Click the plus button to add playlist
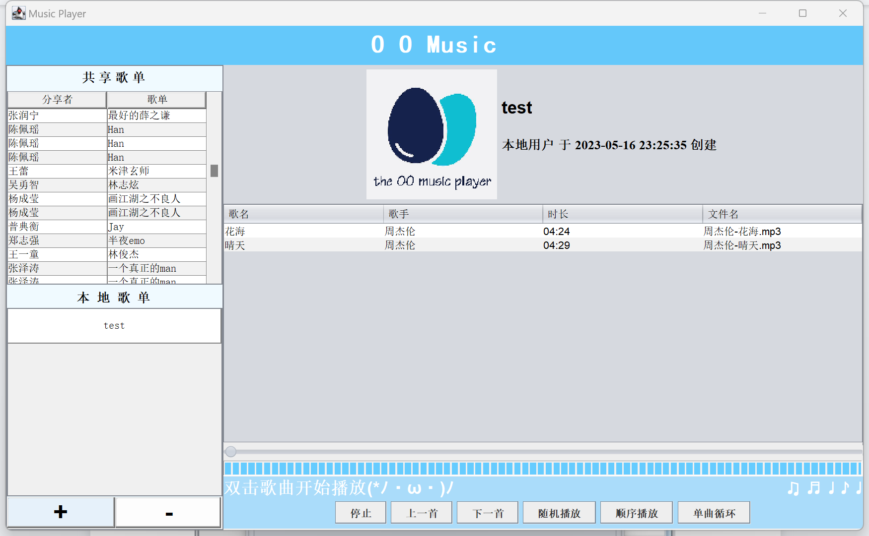Image resolution: width=869 pixels, height=536 pixels. (x=61, y=512)
